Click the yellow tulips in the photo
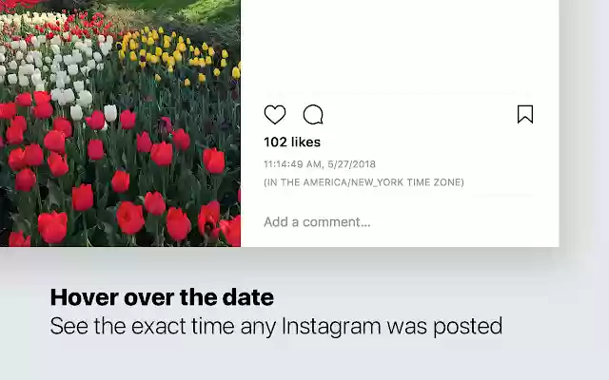This screenshot has width=609, height=380. point(171,52)
